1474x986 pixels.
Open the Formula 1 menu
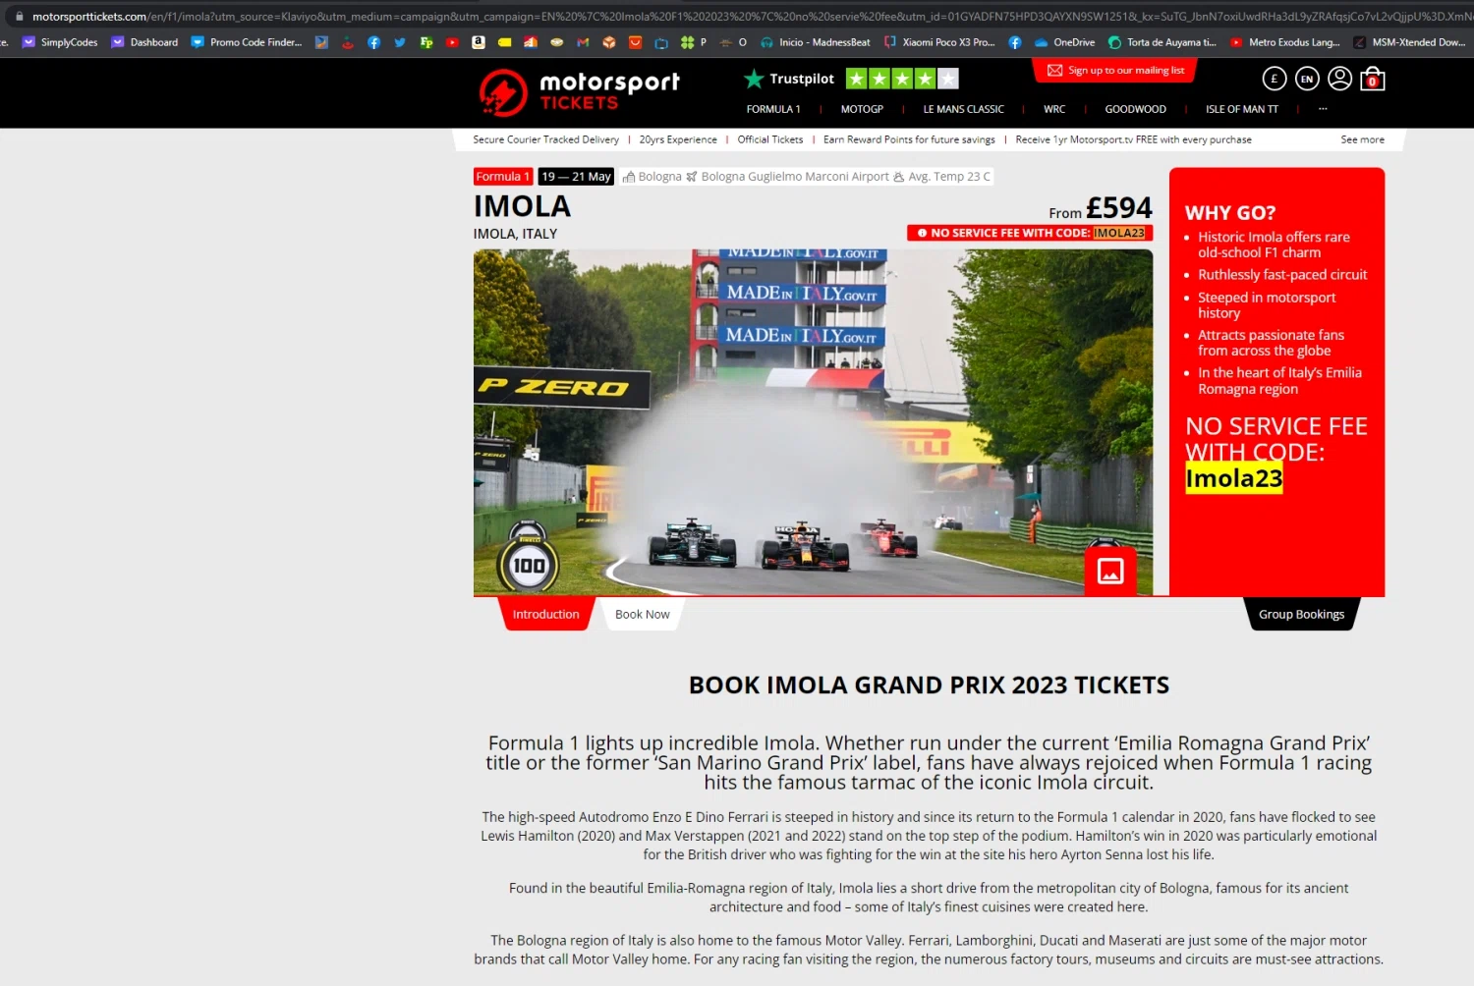click(x=773, y=109)
